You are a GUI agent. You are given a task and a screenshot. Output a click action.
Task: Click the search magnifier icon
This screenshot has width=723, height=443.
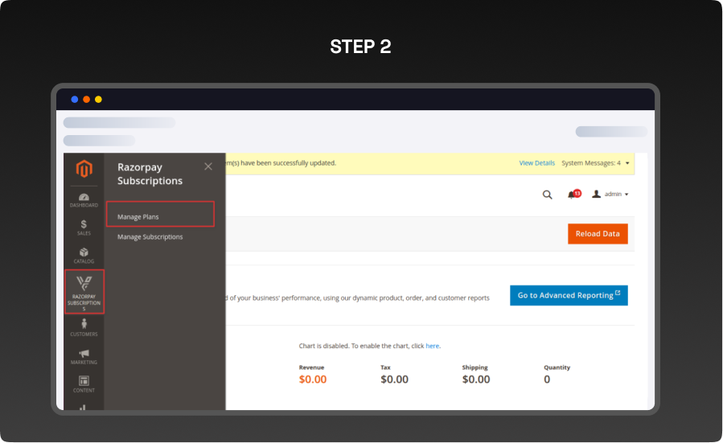coord(548,195)
